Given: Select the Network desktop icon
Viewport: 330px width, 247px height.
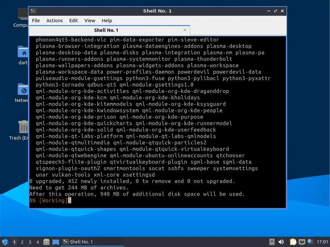Looking at the screenshot, I should click(22, 93).
